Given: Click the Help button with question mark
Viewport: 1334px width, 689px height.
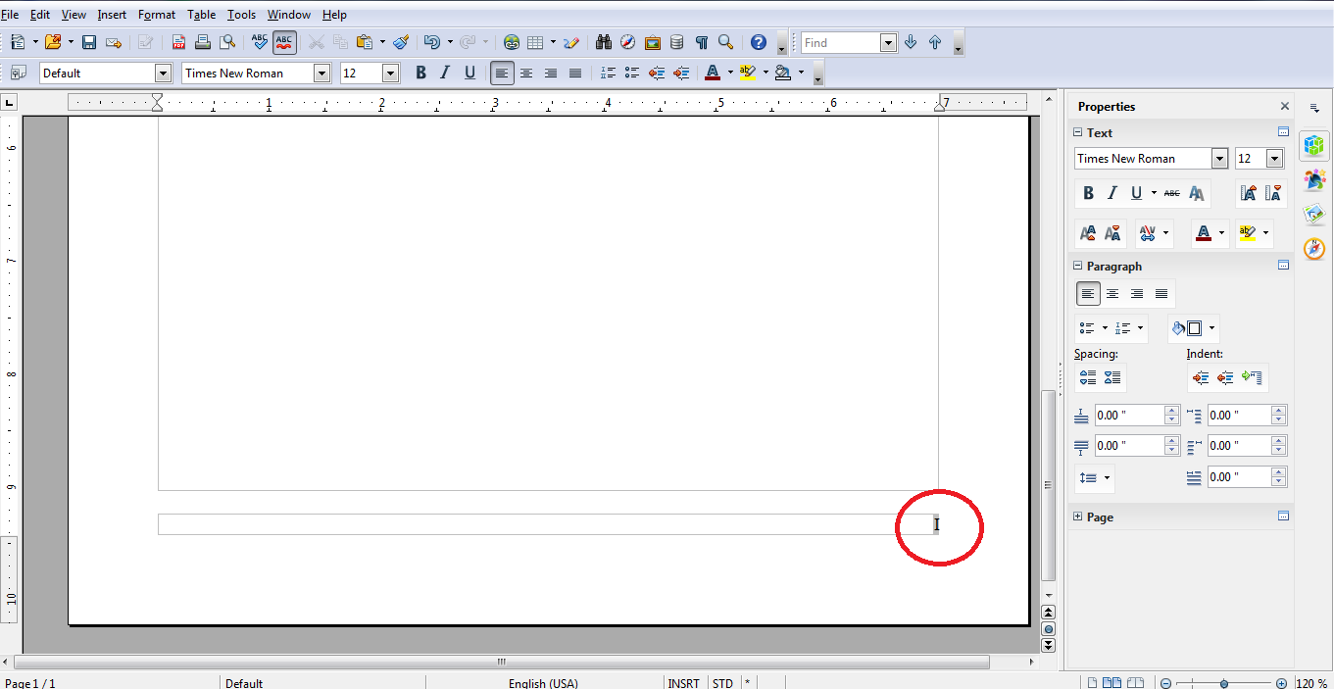Looking at the screenshot, I should coord(758,42).
